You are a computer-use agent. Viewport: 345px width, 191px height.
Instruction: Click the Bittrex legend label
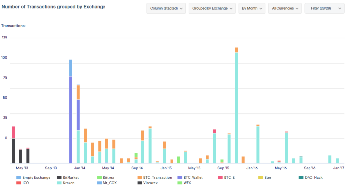coord(109,177)
